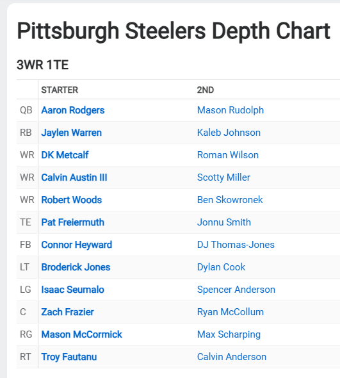Open DK Metcalf player page
Screen dimensions: 340x378
65,155
